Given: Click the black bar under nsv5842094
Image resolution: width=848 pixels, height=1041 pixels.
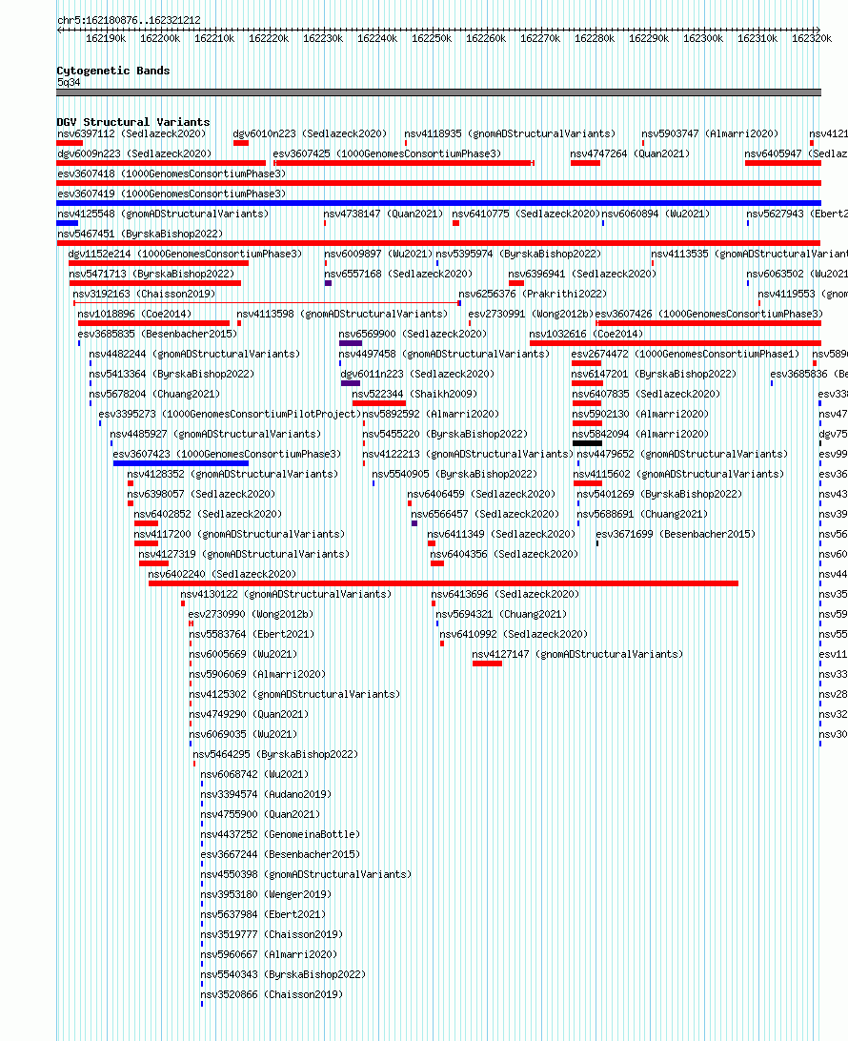Looking at the screenshot, I should click(587, 443).
